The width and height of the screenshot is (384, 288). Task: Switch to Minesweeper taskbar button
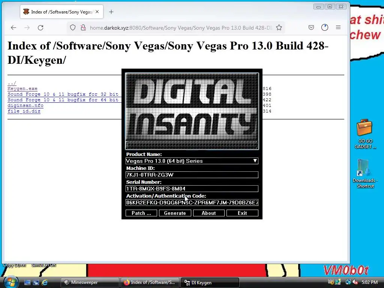pyautogui.click(x=90, y=282)
